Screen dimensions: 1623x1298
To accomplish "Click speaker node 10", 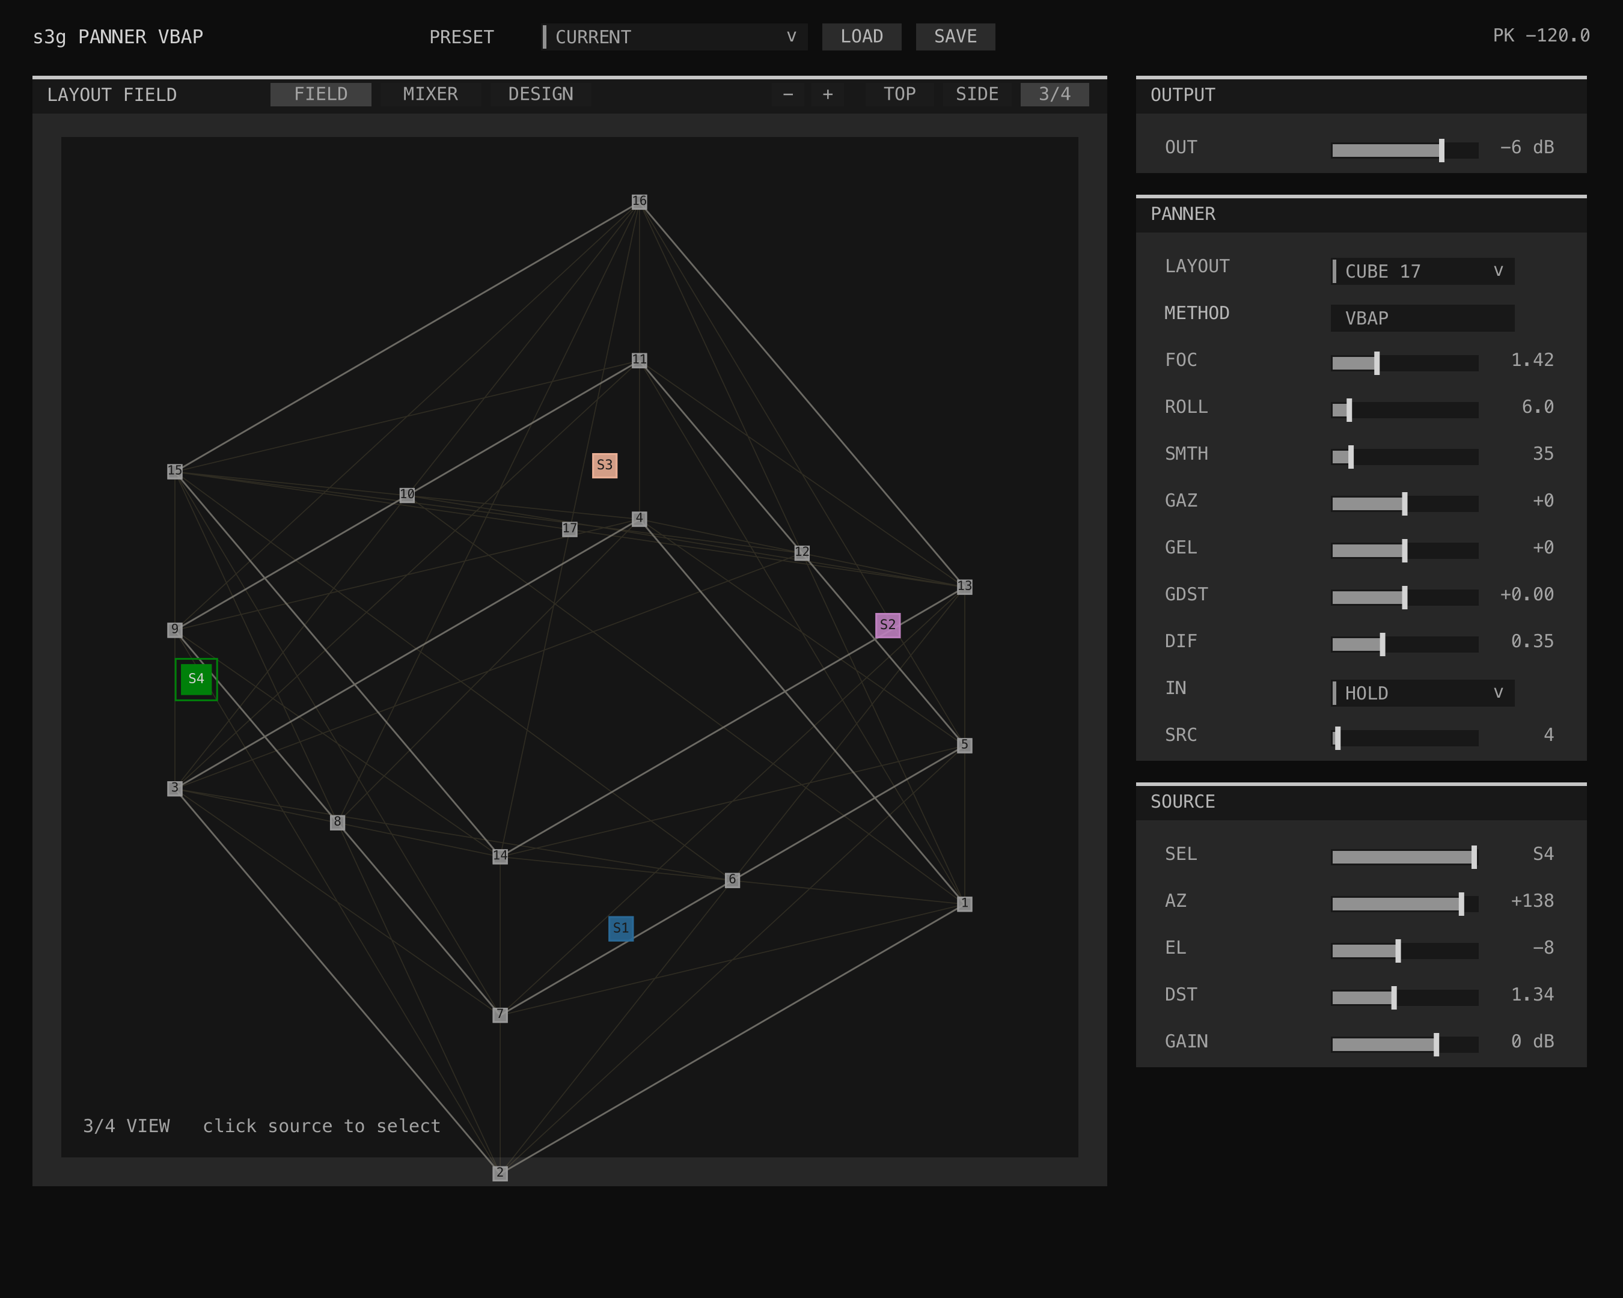I will (x=408, y=495).
